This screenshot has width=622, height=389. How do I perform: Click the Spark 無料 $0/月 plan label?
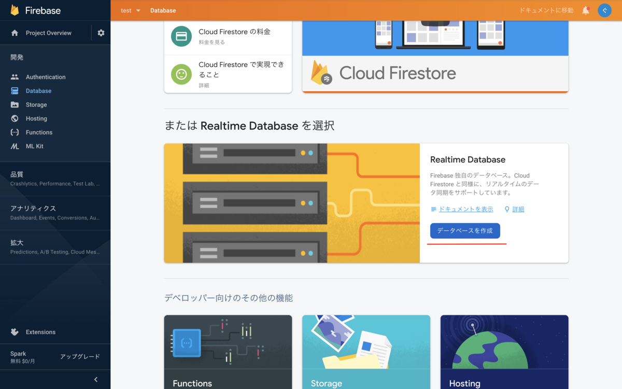click(x=23, y=357)
